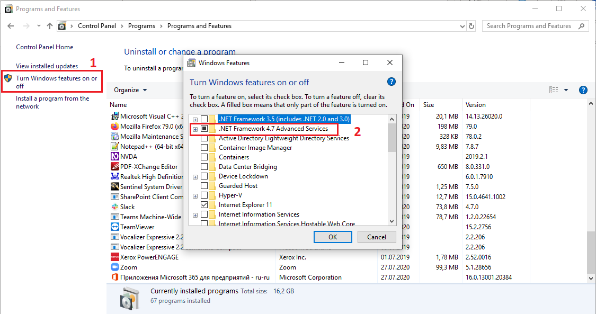The height and width of the screenshot is (314, 596).
Task: Click Programs in the breadcrumb path
Action: click(x=141, y=26)
